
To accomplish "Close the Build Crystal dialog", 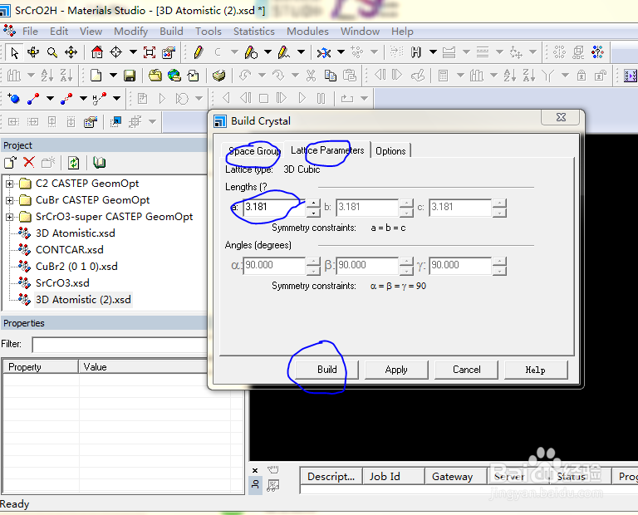I will (561, 117).
